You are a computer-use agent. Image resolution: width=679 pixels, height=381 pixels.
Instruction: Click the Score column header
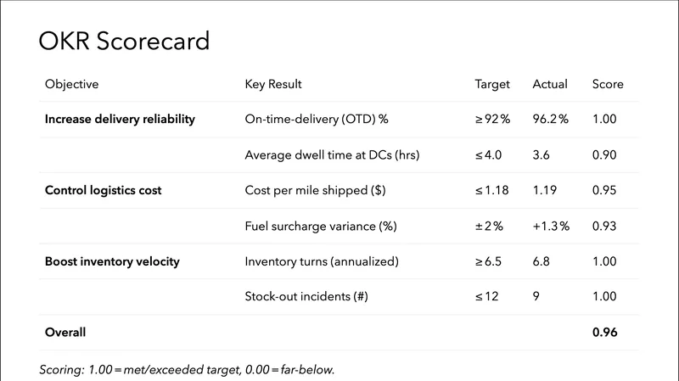[608, 84]
